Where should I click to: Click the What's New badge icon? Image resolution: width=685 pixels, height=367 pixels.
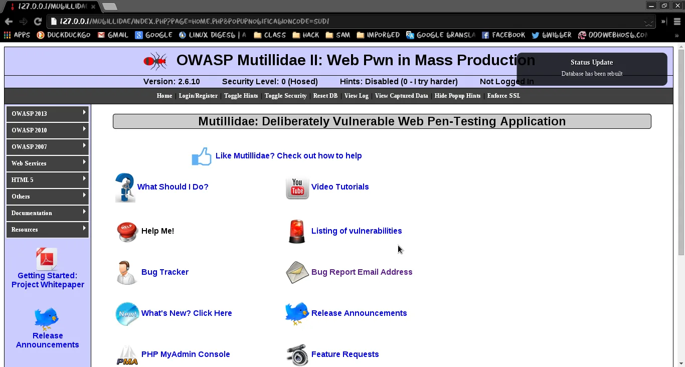[x=127, y=314]
